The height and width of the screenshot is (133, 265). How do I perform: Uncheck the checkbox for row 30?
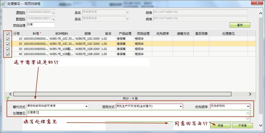(x=8, y=49)
